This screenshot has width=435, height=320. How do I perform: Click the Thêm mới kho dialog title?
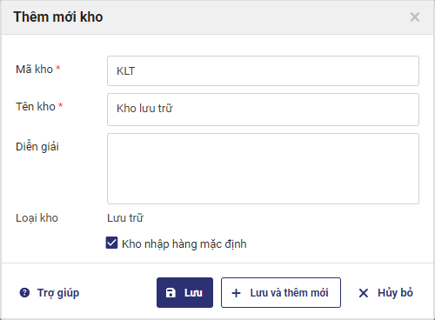click(x=58, y=17)
